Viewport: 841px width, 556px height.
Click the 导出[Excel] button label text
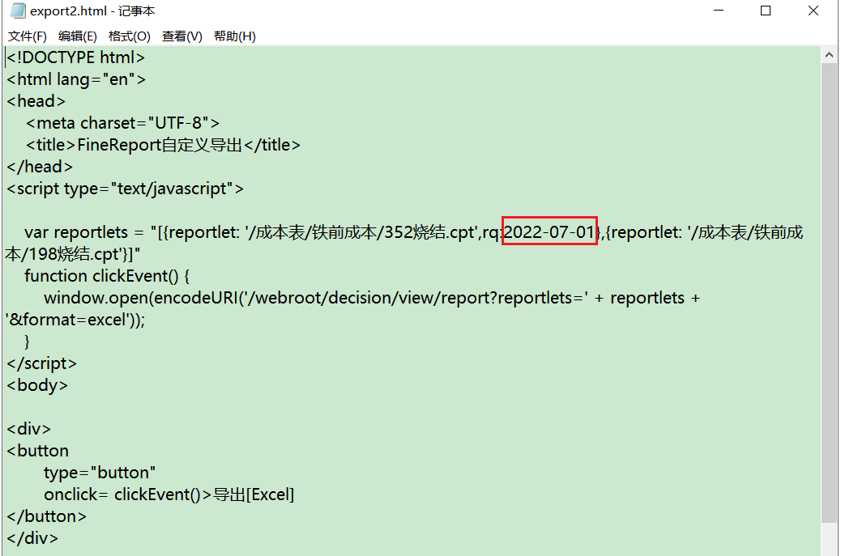click(254, 494)
